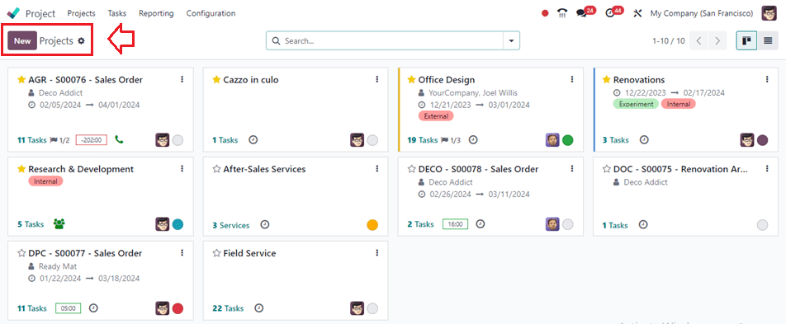Switch to list view icon
This screenshot has width=786, height=324.
coord(768,40)
